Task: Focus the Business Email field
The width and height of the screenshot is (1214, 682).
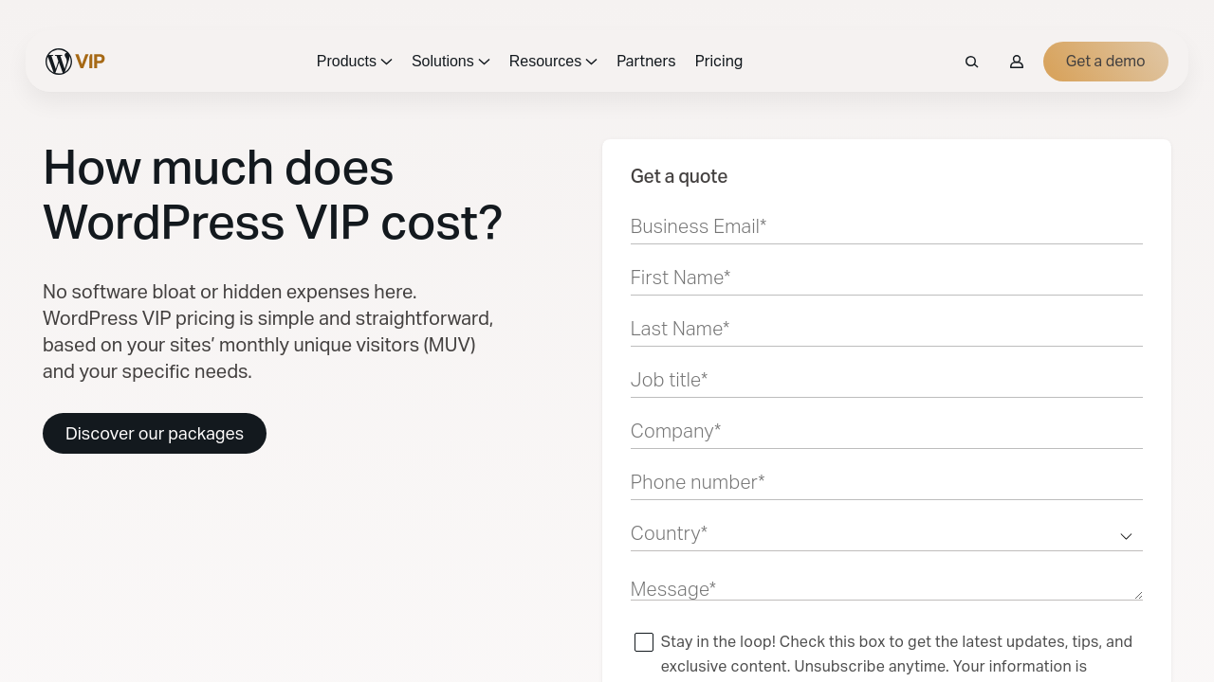Action: 886,227
